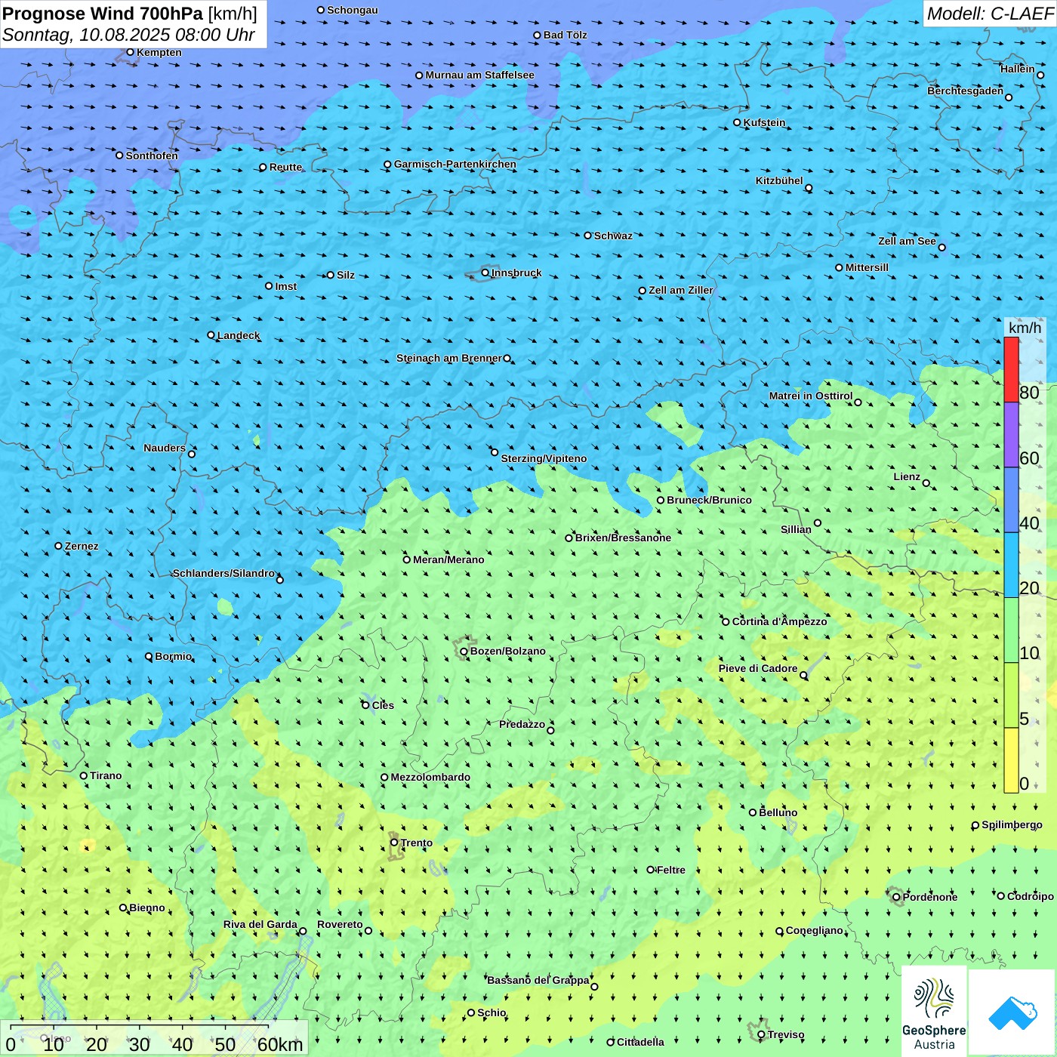The image size is (1057, 1057).
Task: Click the Zell am See city label
Action: [x=907, y=241]
